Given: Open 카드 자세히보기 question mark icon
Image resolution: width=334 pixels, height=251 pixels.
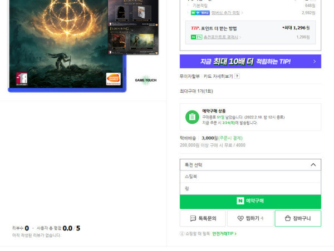Looking at the screenshot, I should pyautogui.click(x=237, y=76).
